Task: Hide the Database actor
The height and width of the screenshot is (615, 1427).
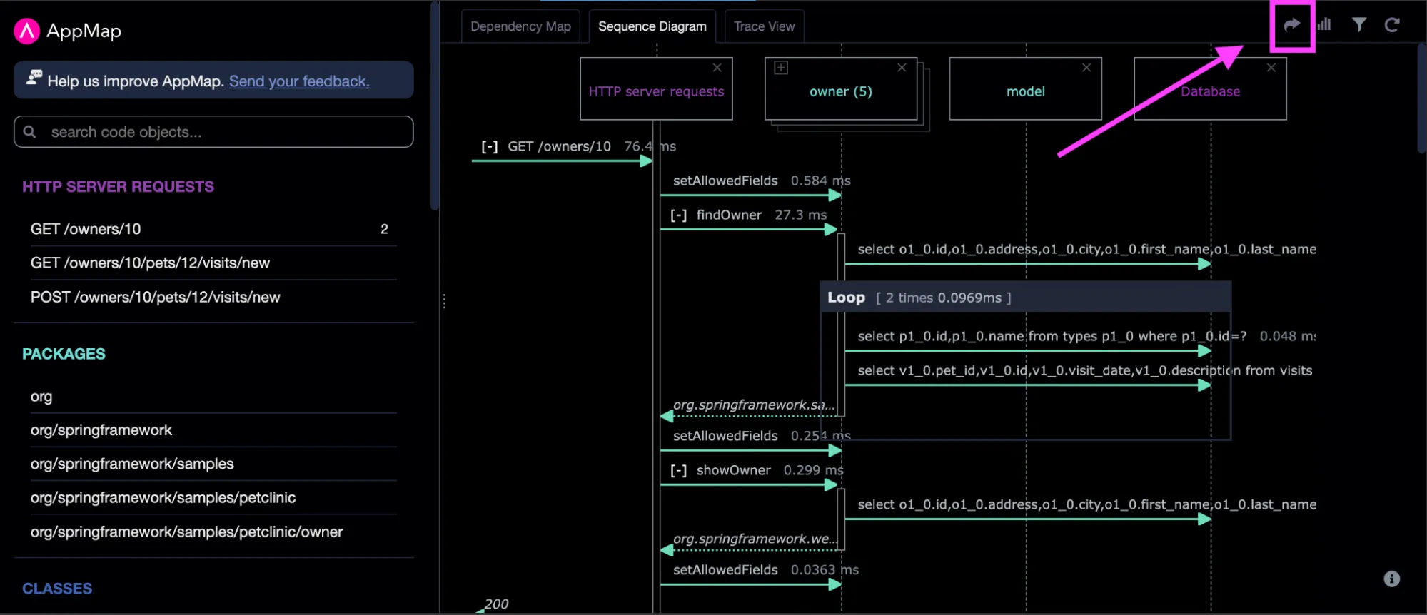Action: (x=1271, y=68)
